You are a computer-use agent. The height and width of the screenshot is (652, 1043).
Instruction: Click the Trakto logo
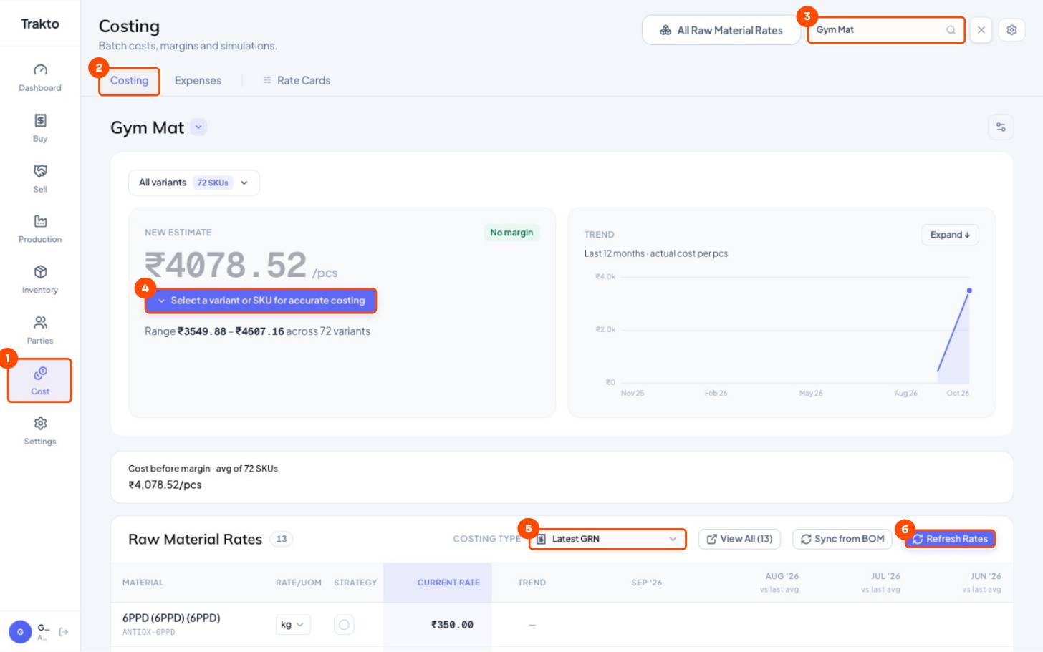40,24
